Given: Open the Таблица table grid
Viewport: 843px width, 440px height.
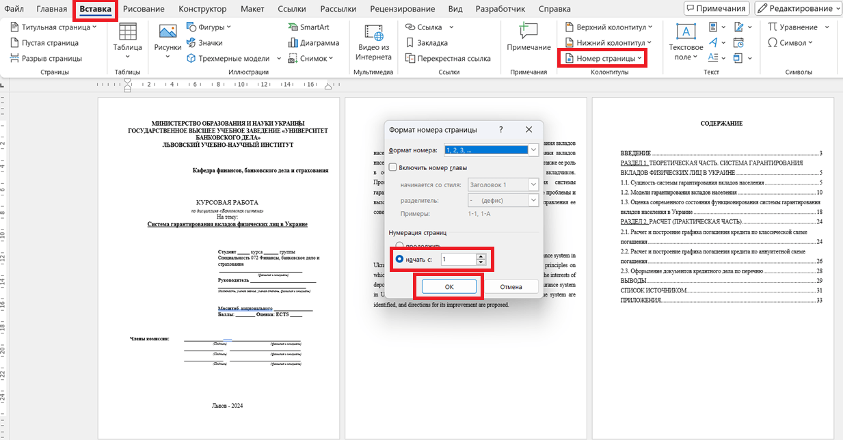Looking at the screenshot, I should [127, 41].
